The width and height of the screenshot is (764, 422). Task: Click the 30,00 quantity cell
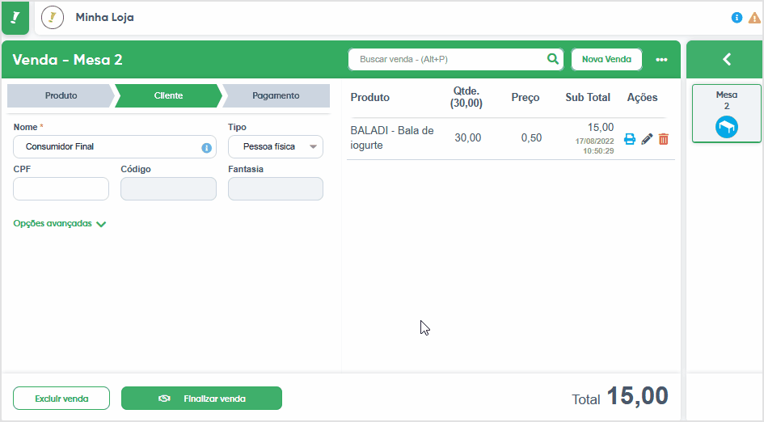click(x=468, y=138)
